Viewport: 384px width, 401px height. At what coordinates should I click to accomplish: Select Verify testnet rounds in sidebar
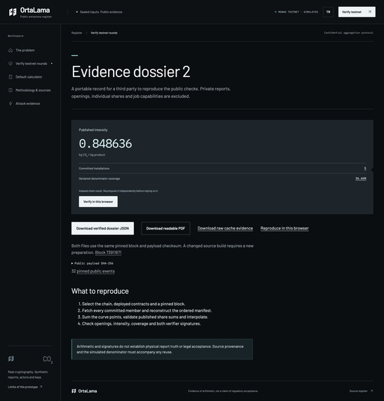click(x=32, y=64)
